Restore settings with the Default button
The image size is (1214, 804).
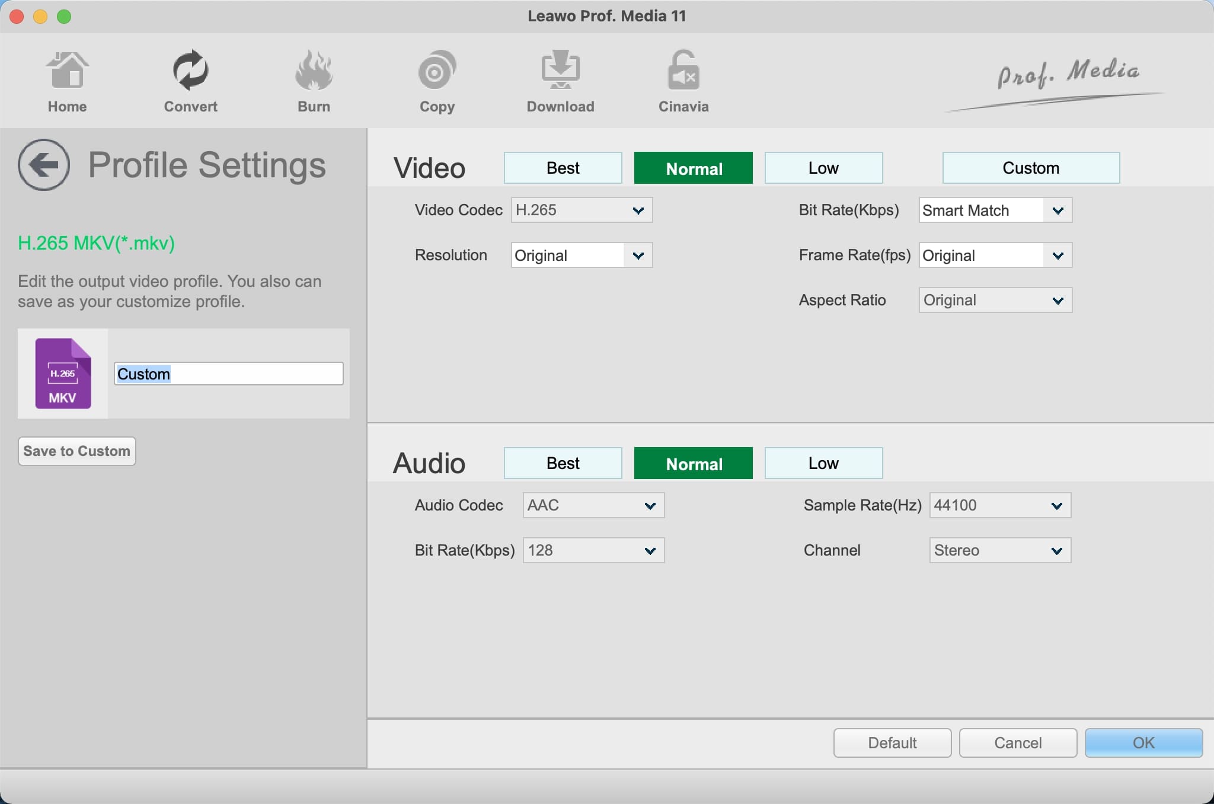point(892,743)
